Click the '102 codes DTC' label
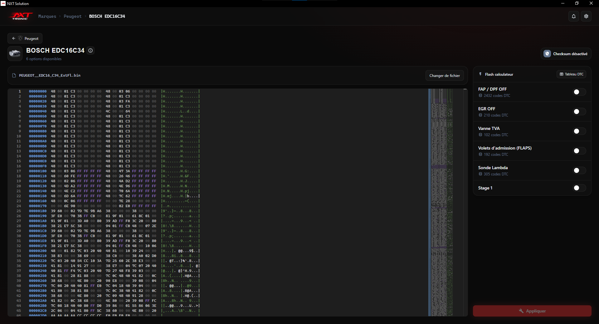The image size is (599, 324). (496, 135)
